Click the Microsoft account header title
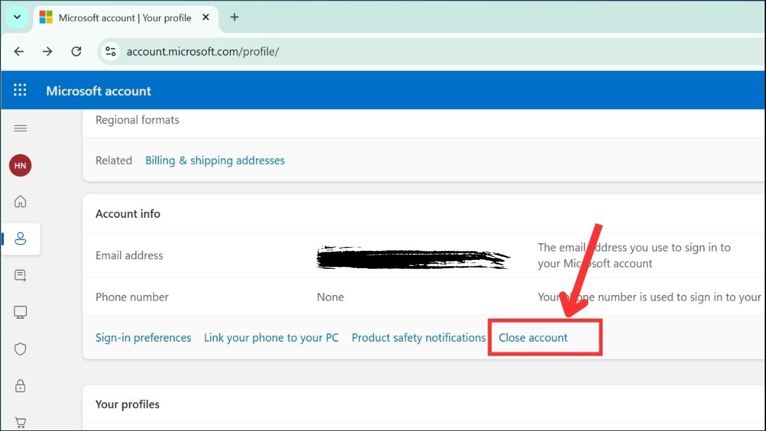The image size is (766, 431). tap(98, 91)
